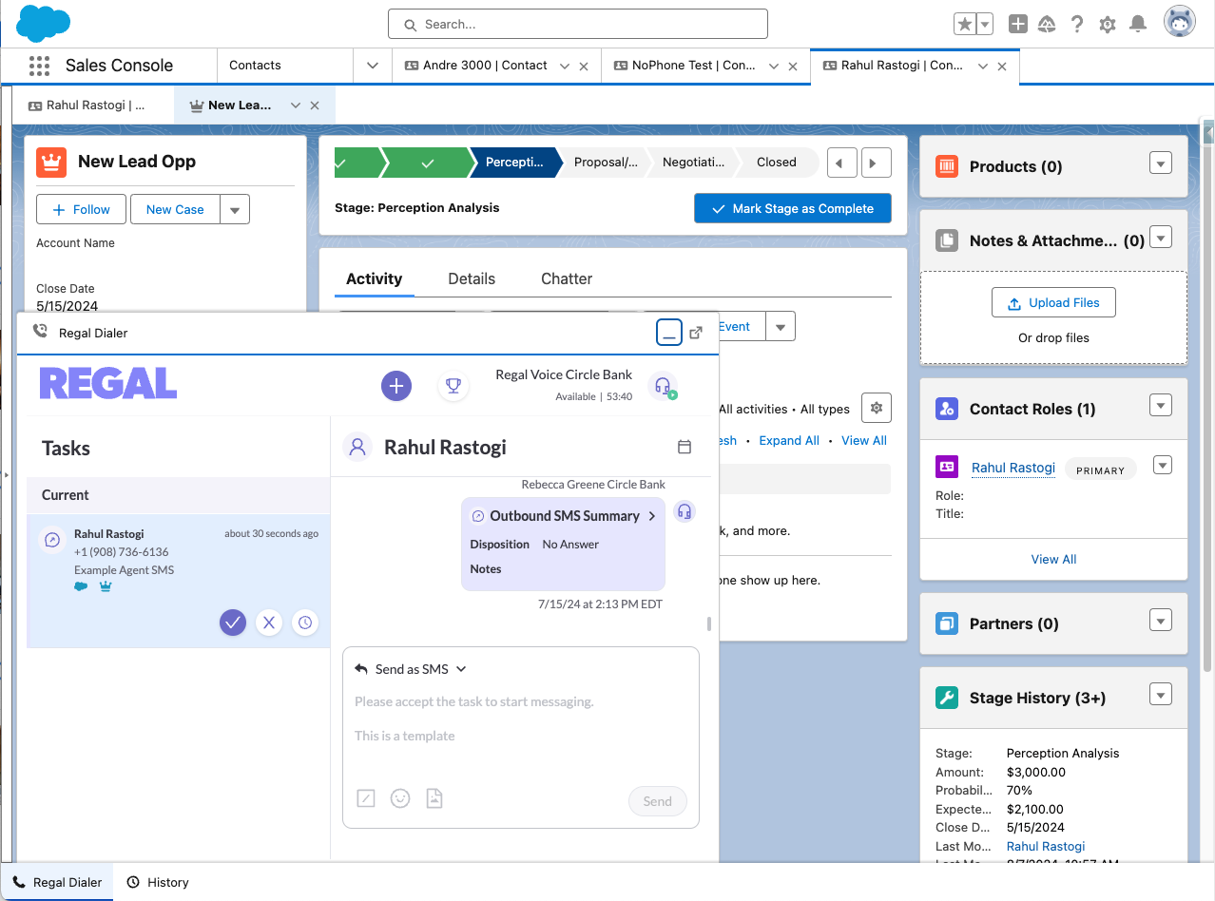Open the notifications bell
The width and height of the screenshot is (1215, 901).
[1138, 25]
